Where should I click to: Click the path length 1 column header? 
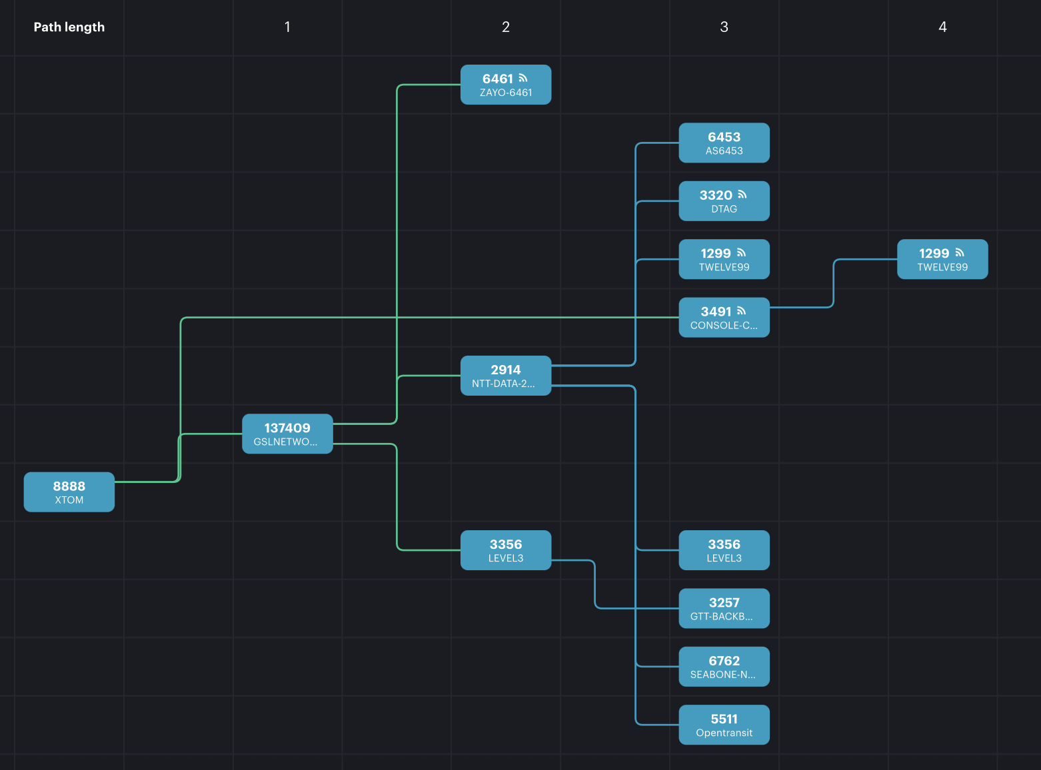[x=287, y=27]
